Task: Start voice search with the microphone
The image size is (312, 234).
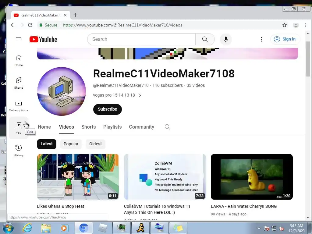Action: click(x=226, y=39)
